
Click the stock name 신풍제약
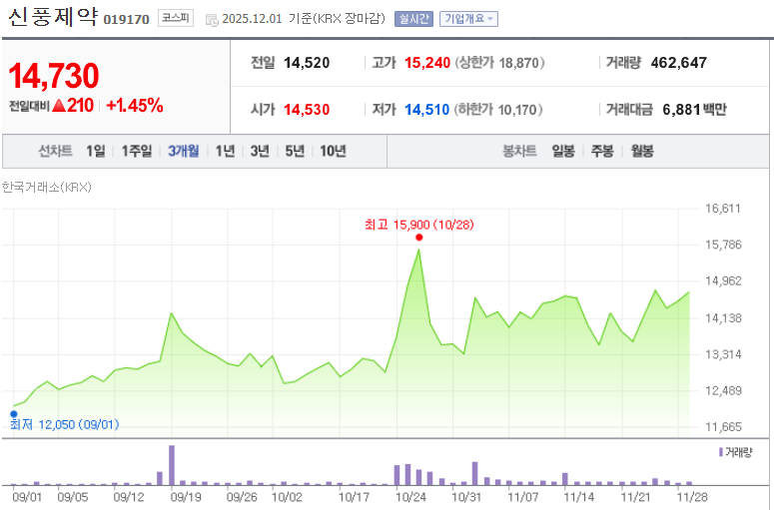53,17
